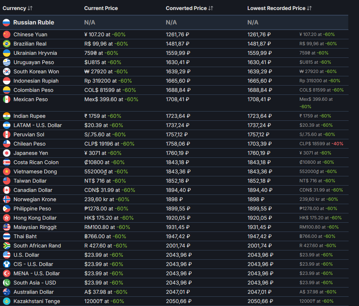Click converted price 1639,29 ₽

(x=178, y=71)
